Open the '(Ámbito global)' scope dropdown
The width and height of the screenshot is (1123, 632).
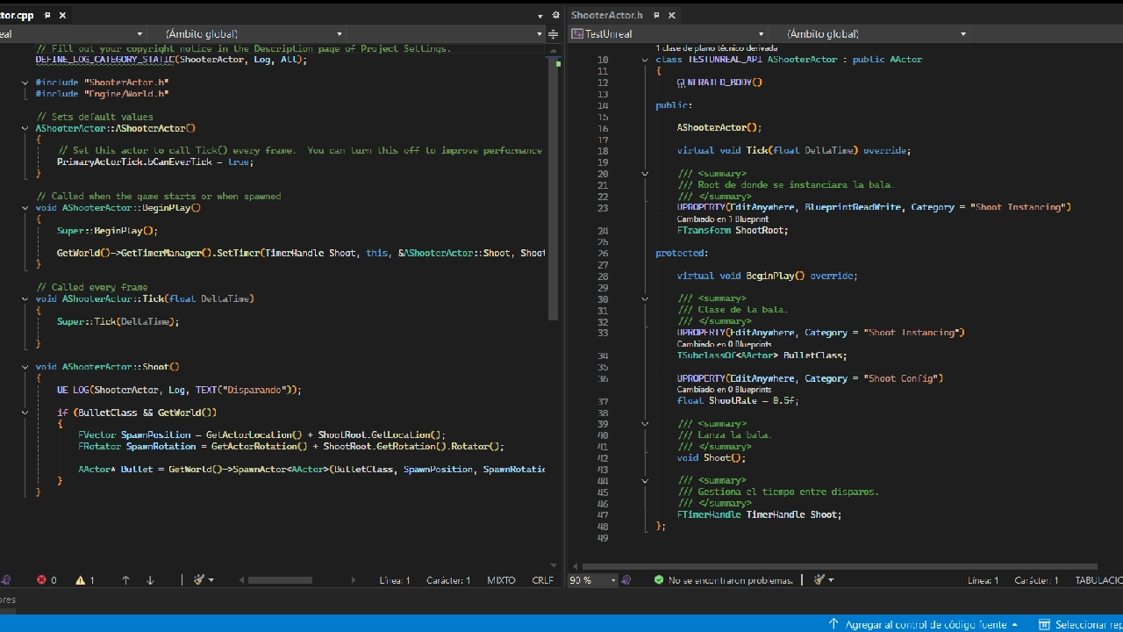pos(250,33)
